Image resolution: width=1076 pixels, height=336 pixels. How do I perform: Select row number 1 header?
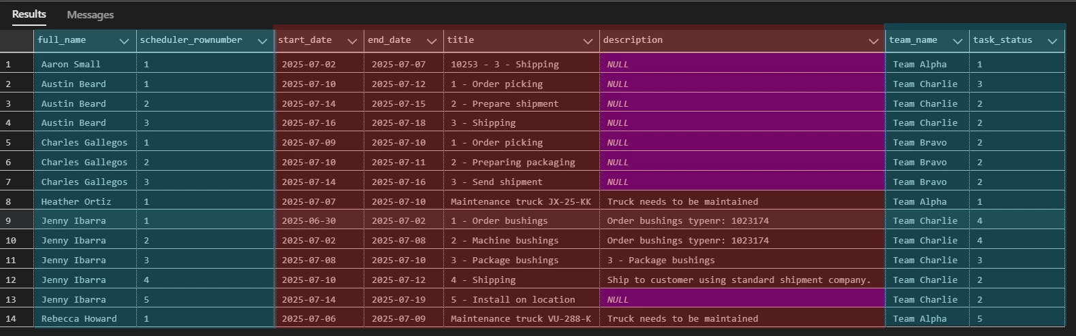pos(17,64)
